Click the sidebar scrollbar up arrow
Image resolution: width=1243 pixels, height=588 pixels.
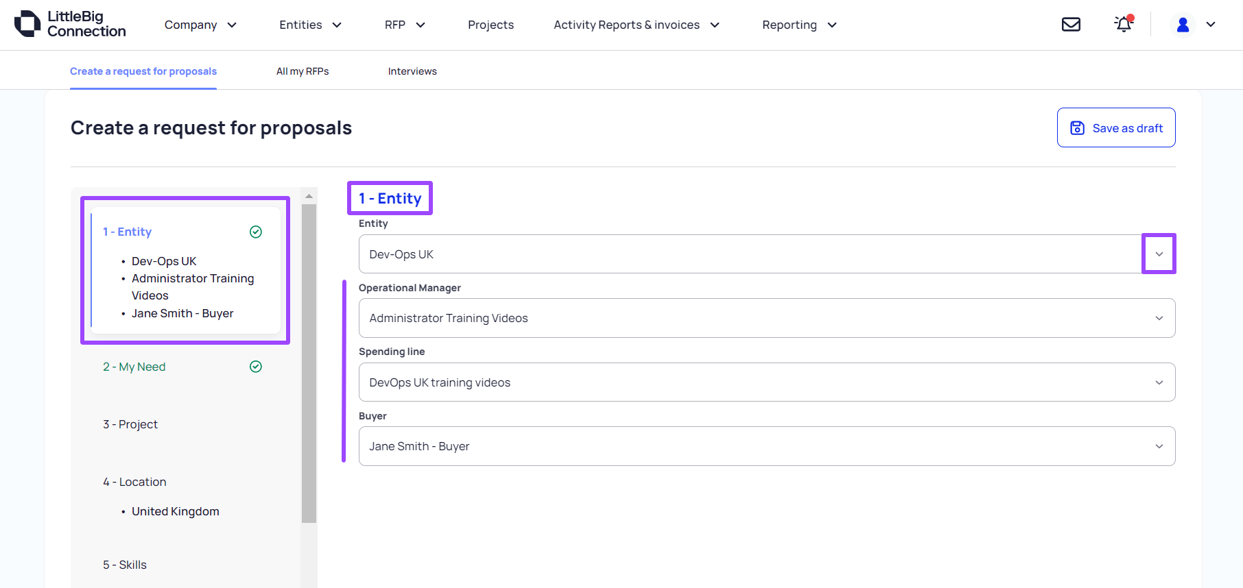309,196
